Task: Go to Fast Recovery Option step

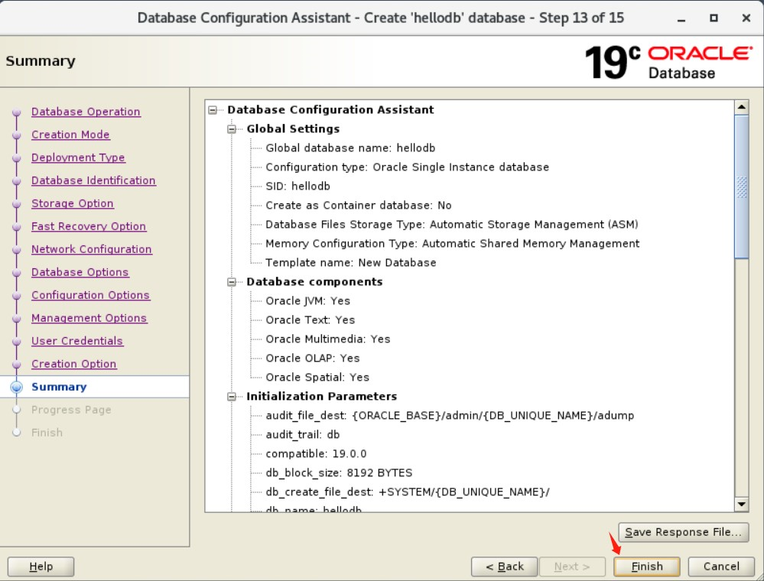Action: click(89, 226)
